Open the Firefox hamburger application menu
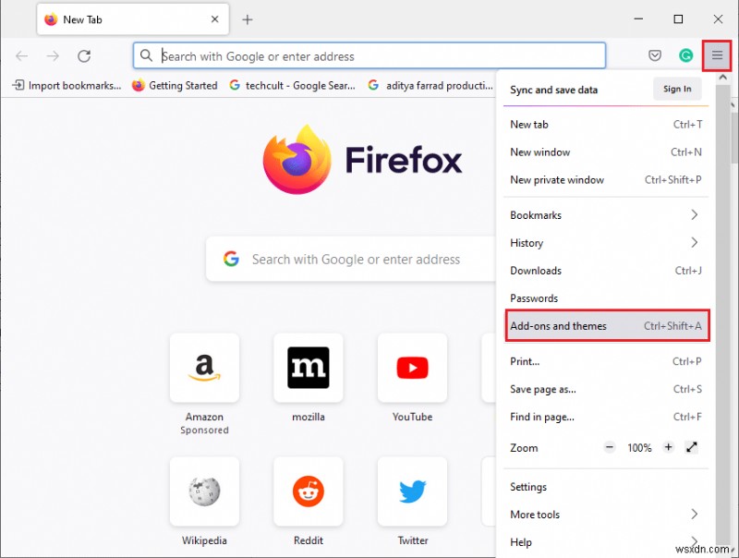Screen dimensions: 739x558 717,55
